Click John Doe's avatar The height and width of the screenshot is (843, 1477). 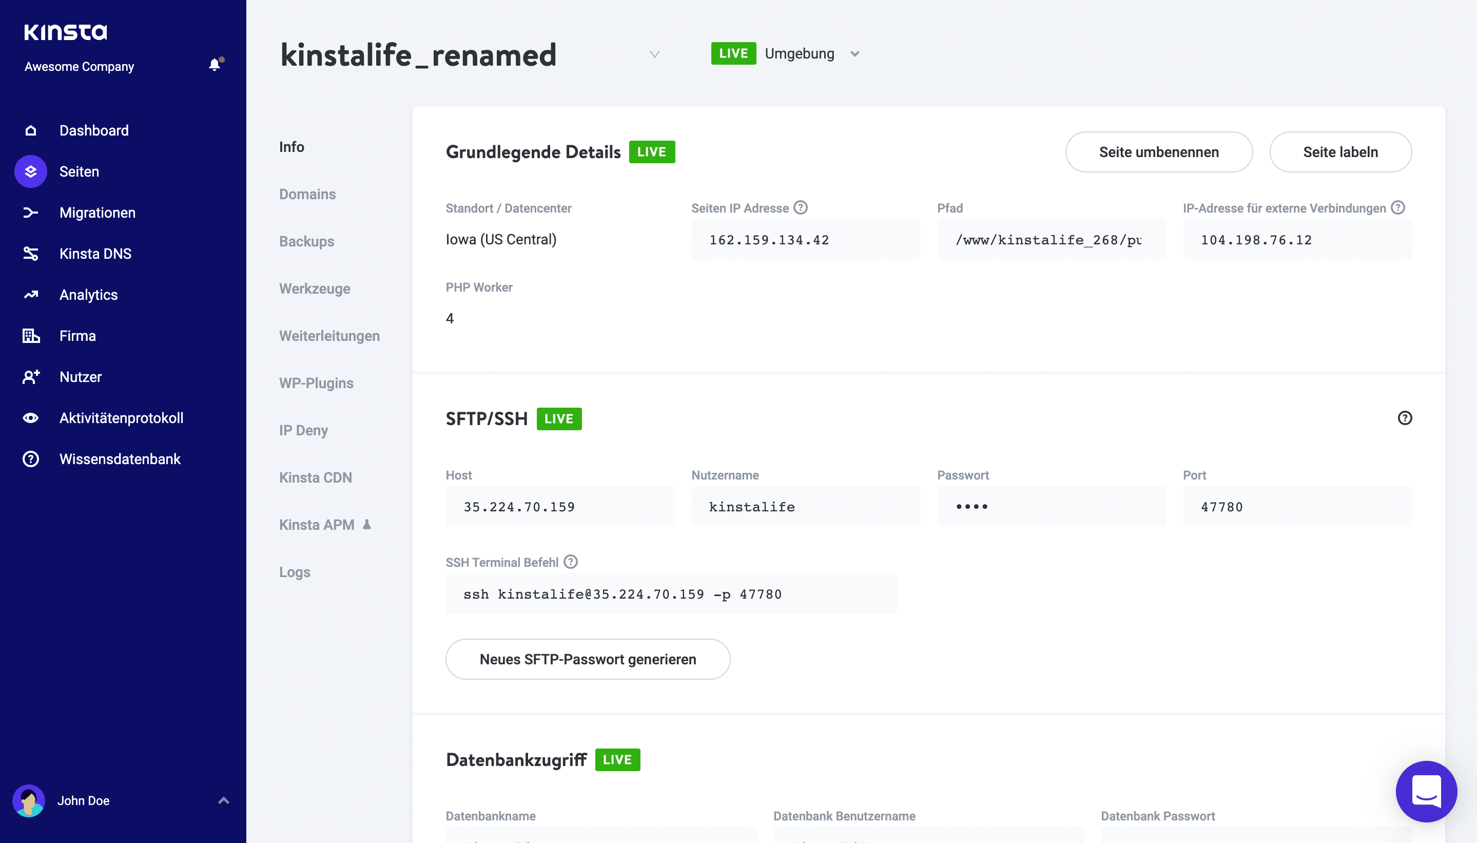coord(29,801)
